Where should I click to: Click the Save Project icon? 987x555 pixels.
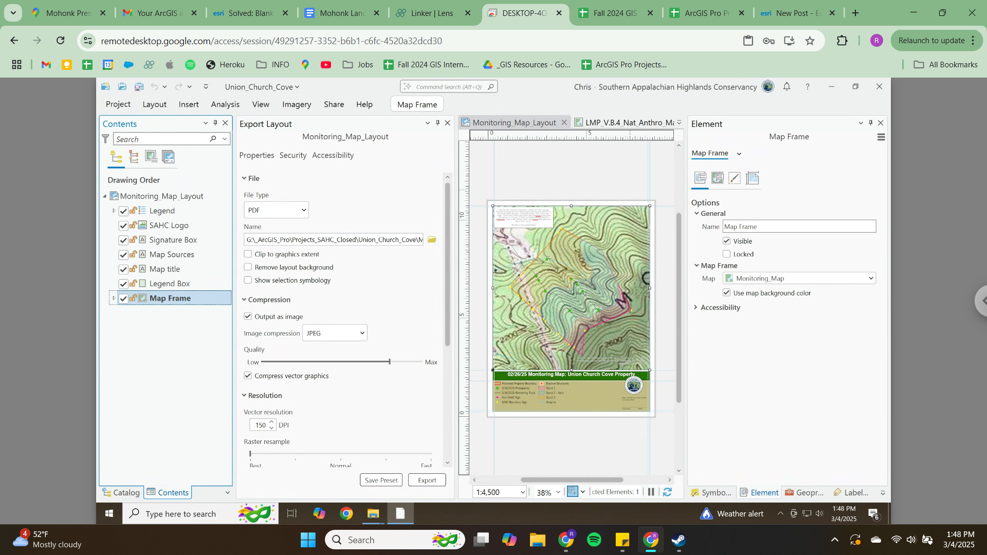click(x=139, y=87)
